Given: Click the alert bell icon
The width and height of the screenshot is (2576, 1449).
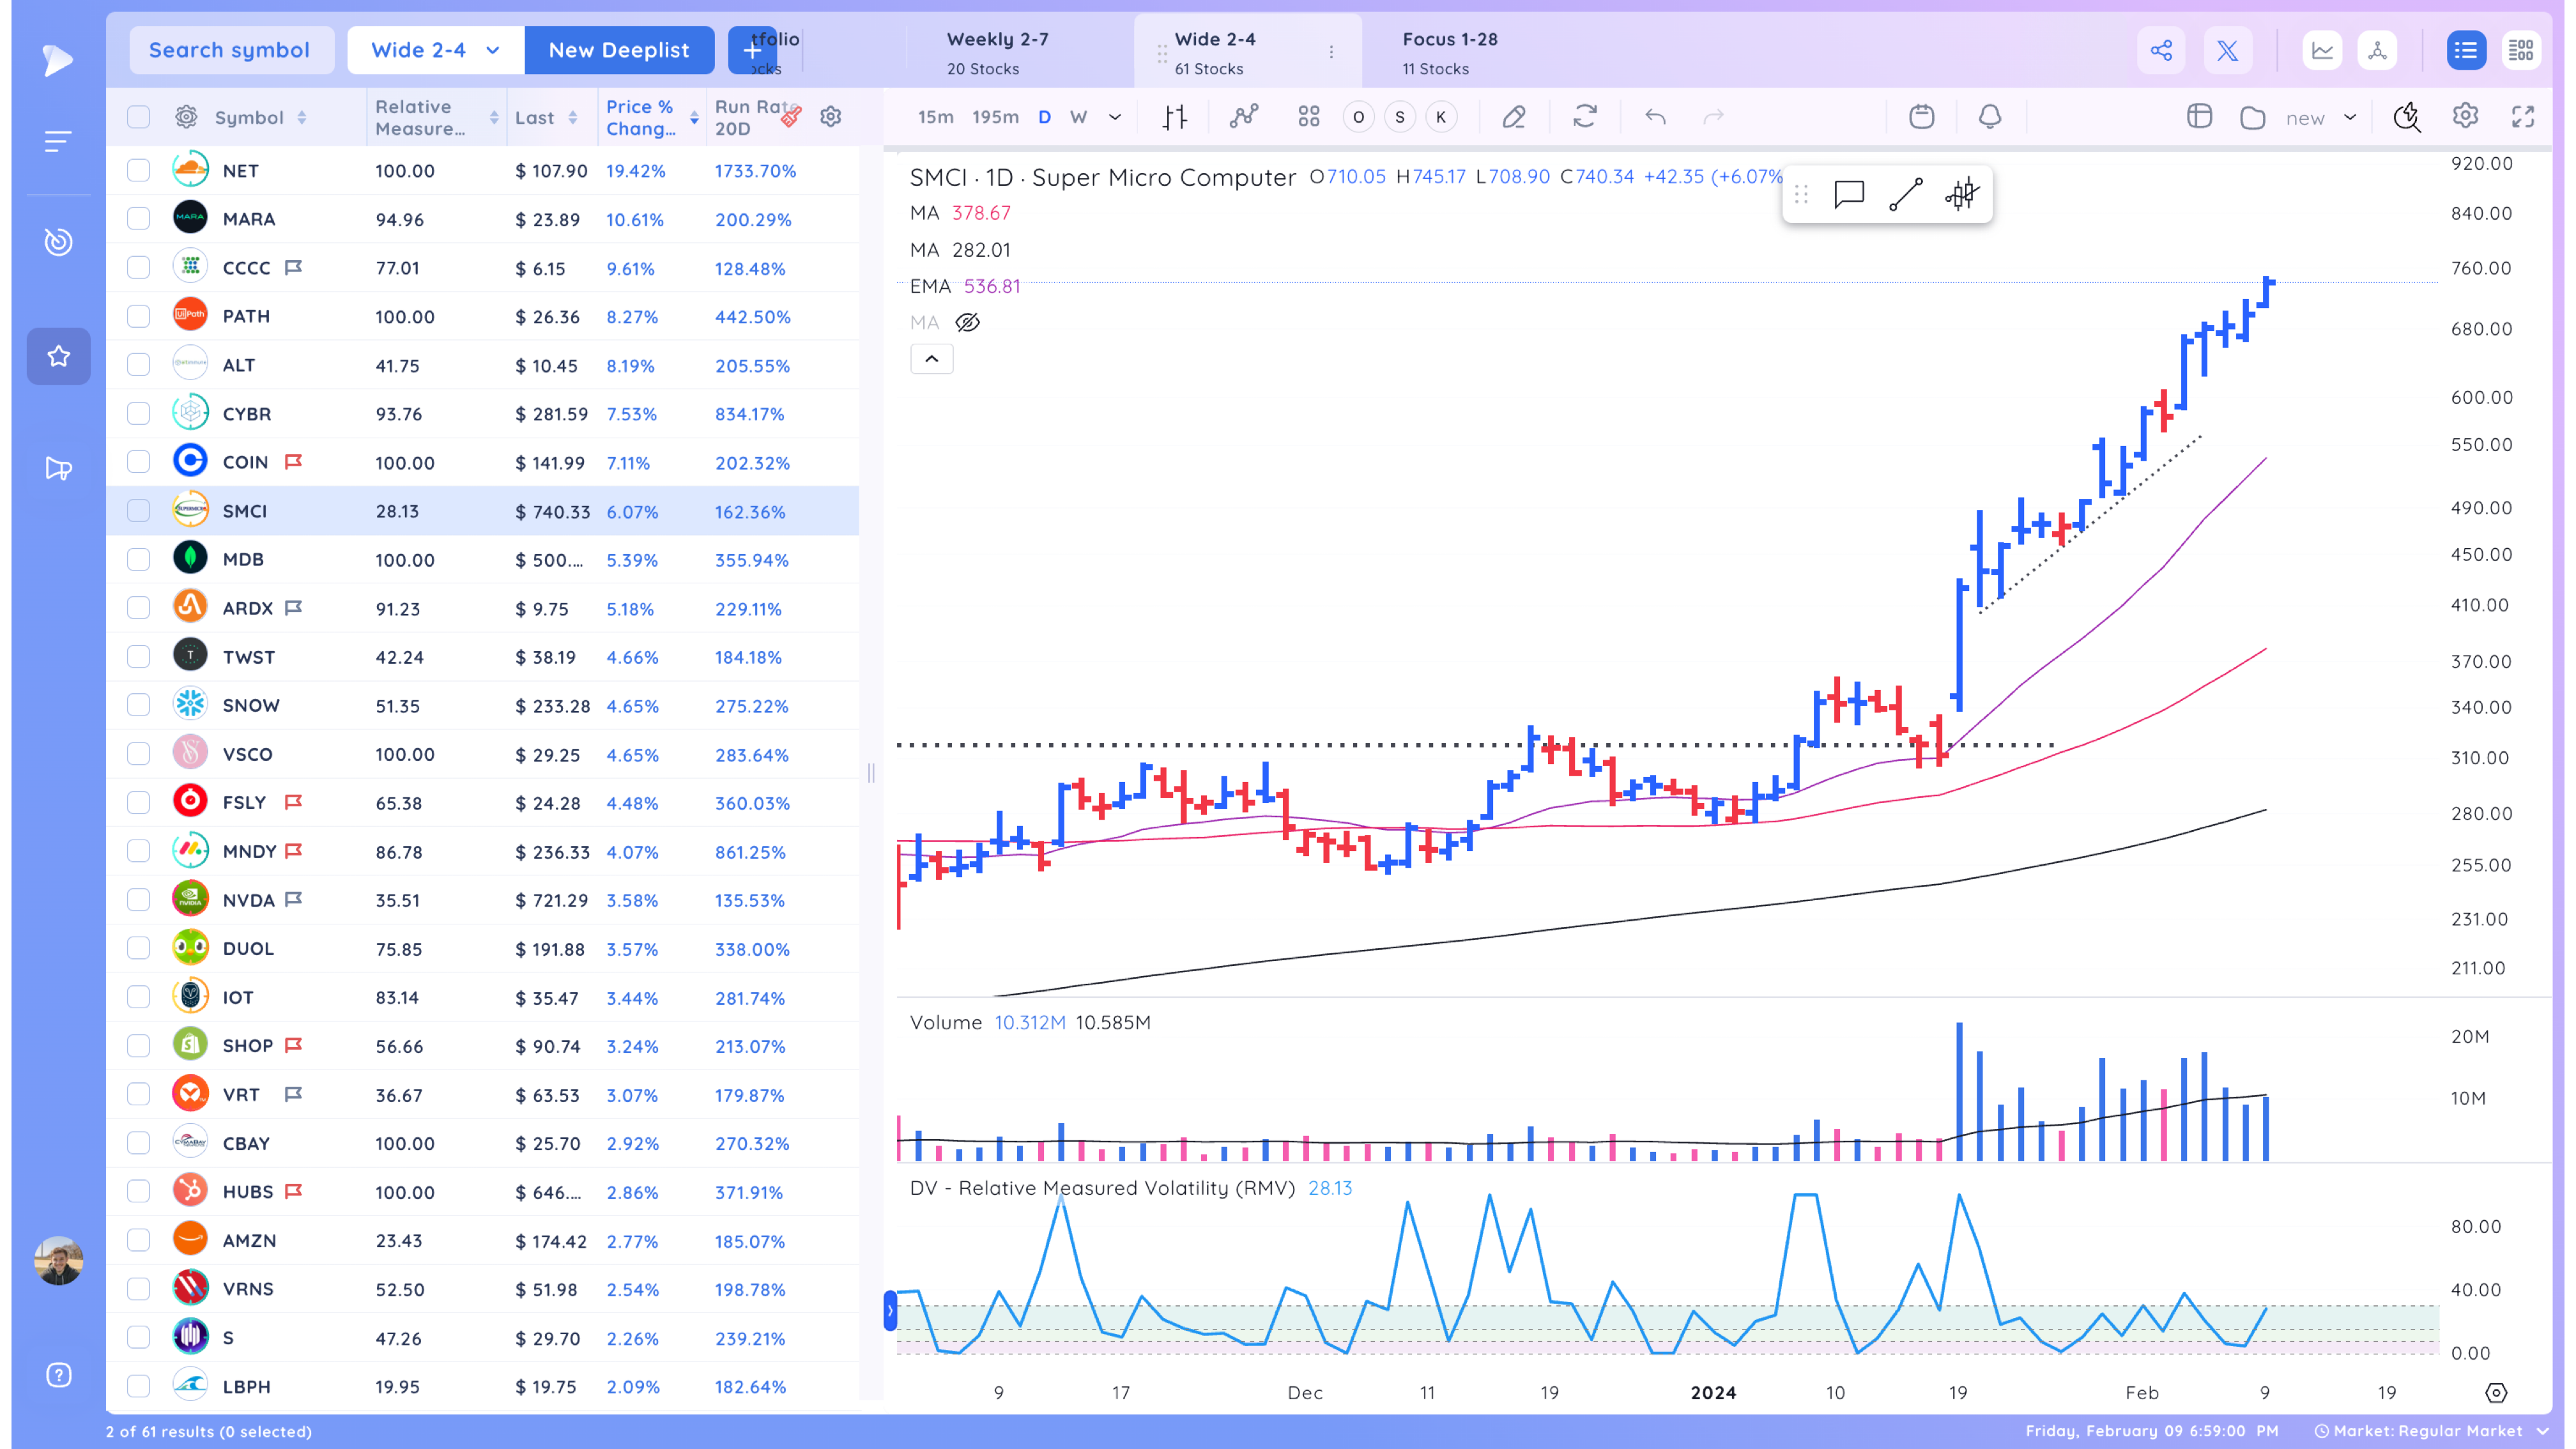Looking at the screenshot, I should 1990,117.
